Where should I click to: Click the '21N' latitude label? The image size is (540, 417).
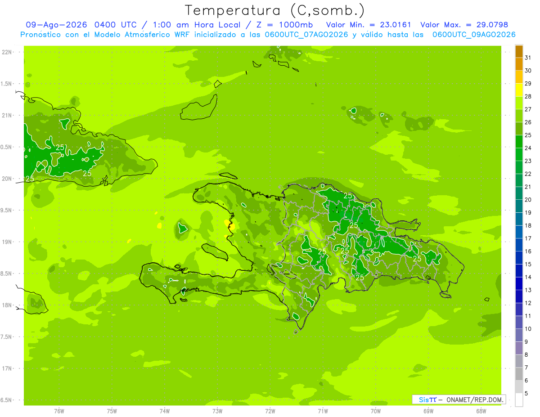click(x=7, y=116)
